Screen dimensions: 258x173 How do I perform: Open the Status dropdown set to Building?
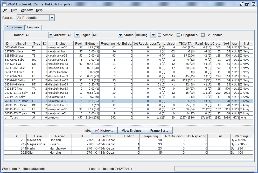click(x=153, y=35)
